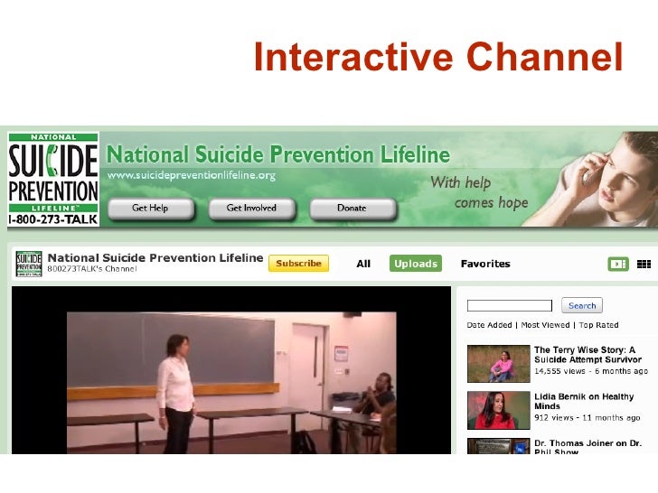The image size is (658, 493).
Task: Select the All tab
Action: (x=363, y=264)
